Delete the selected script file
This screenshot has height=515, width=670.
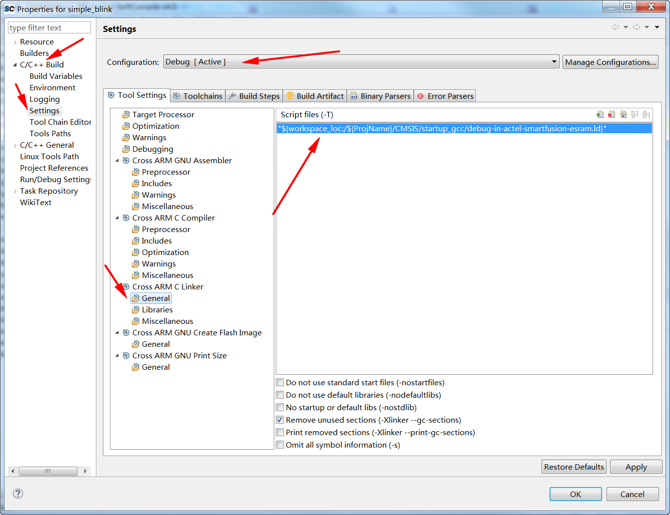tap(612, 114)
